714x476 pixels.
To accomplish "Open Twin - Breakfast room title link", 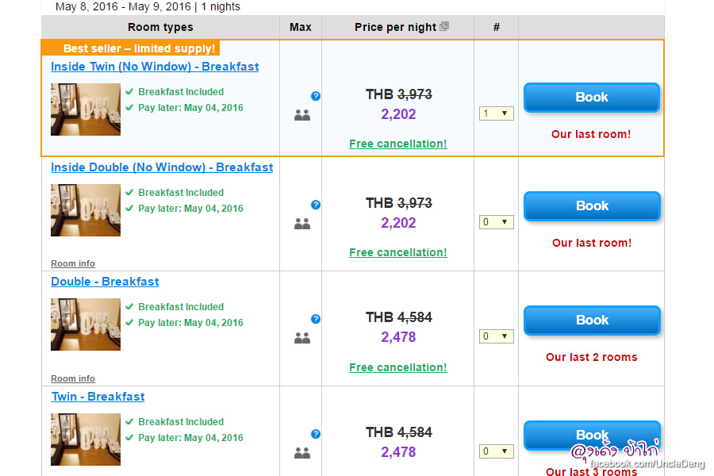I will 98,397.
